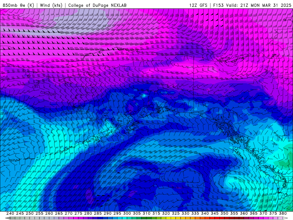Click the "Wind (kts)" header text

coord(51,5)
